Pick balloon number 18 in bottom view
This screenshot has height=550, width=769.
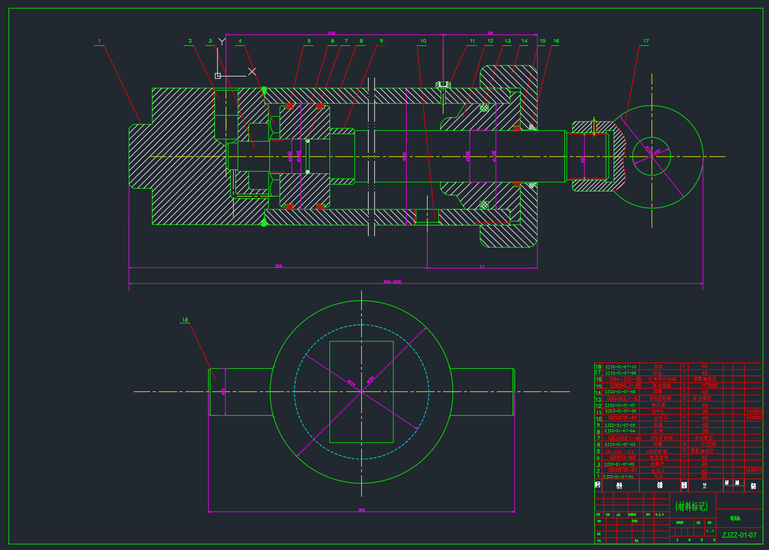[x=185, y=321]
